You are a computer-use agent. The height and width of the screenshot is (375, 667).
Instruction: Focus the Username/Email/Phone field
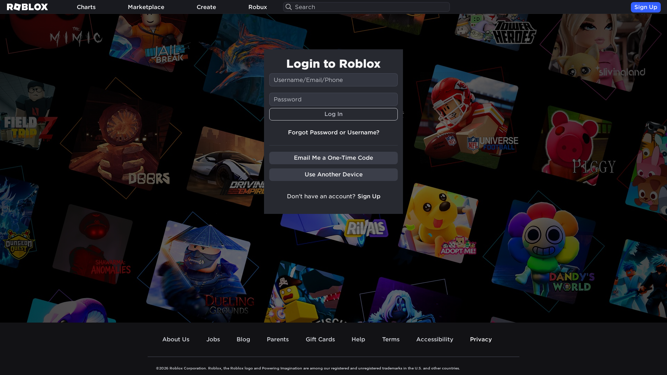pos(333,80)
